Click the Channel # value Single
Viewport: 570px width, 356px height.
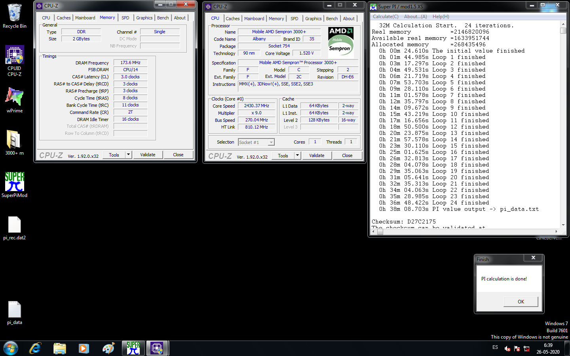click(160, 32)
